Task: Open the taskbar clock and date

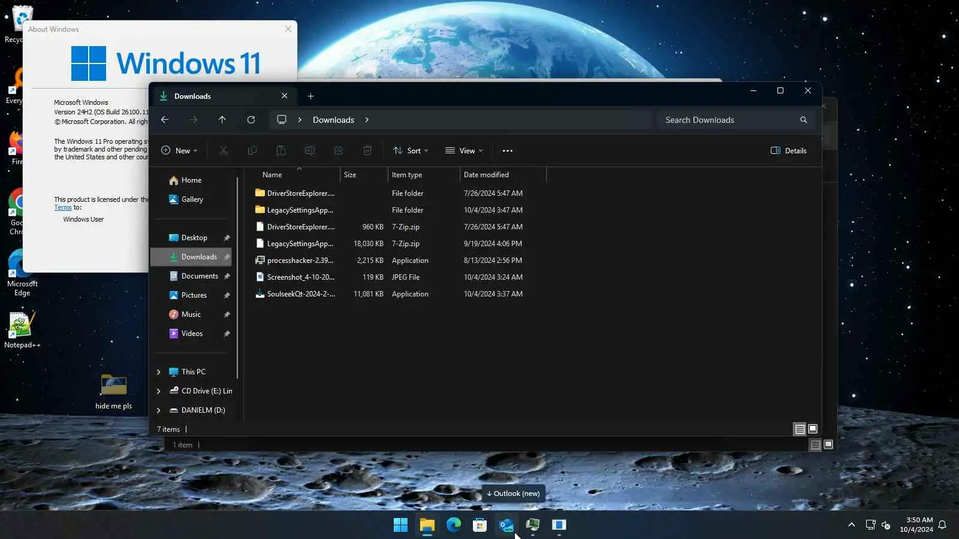Action: [916, 525]
